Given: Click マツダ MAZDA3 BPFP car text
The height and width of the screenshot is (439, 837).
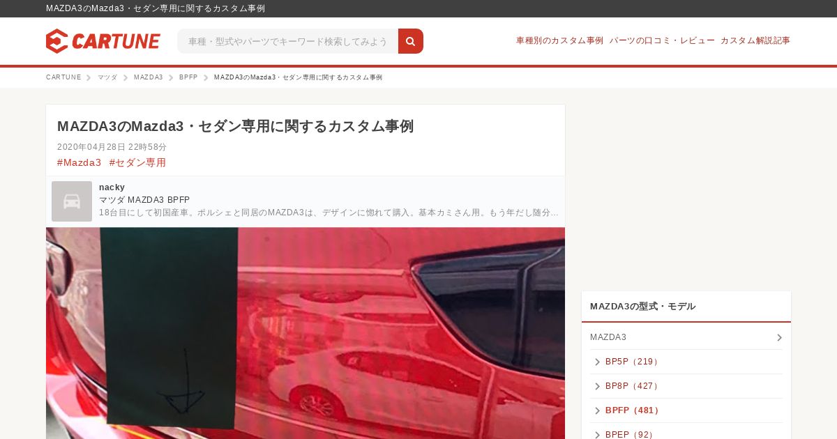Looking at the screenshot, I should click(144, 200).
